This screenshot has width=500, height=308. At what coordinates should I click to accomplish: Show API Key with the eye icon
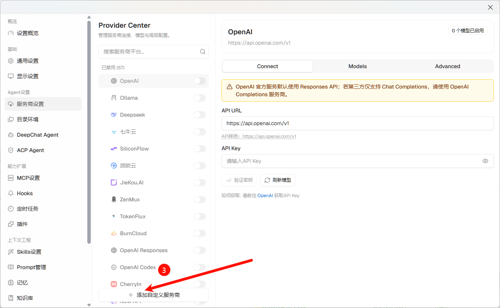[x=485, y=161]
